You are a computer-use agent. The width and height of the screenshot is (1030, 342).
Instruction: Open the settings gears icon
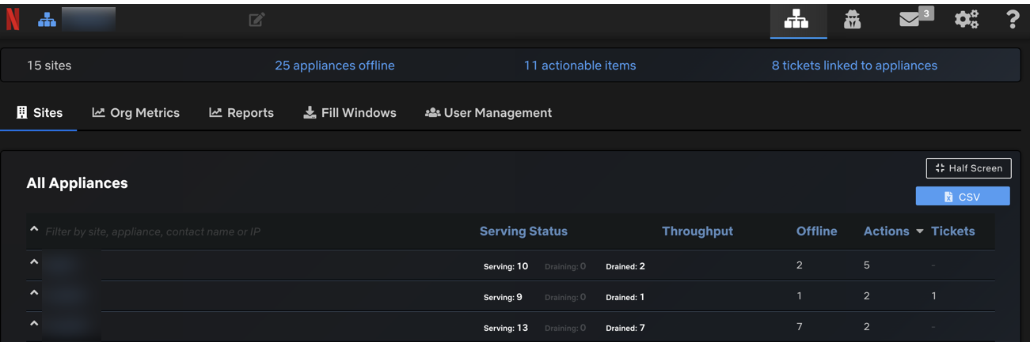[x=966, y=20]
